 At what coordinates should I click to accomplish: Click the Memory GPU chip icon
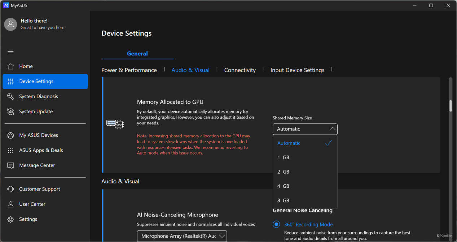click(x=115, y=124)
